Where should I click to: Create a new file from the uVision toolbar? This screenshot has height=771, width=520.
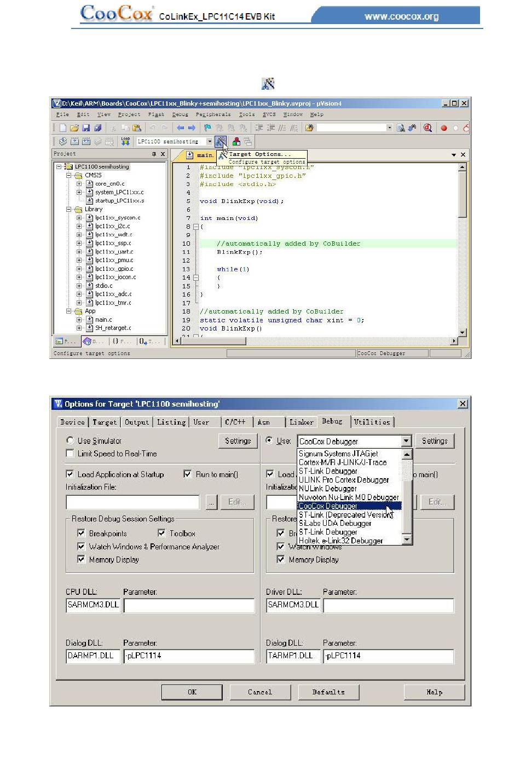[x=63, y=128]
